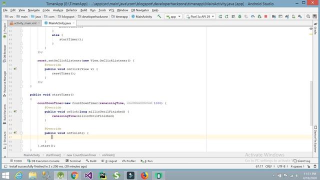Click the green Debug bug icon
Screen dimensions: 320x180
239,16
